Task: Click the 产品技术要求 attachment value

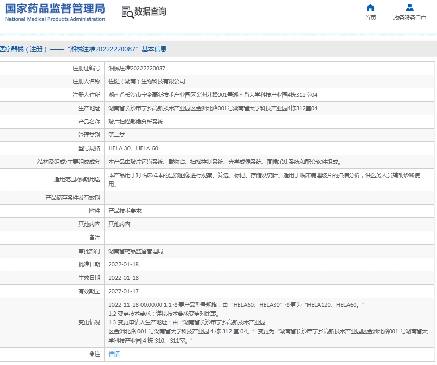Action: pyautogui.click(x=125, y=211)
